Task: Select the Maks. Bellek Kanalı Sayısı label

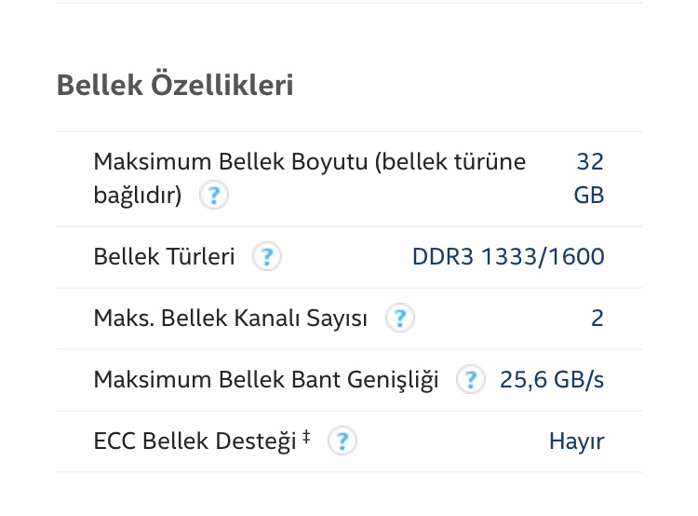Action: (x=231, y=319)
